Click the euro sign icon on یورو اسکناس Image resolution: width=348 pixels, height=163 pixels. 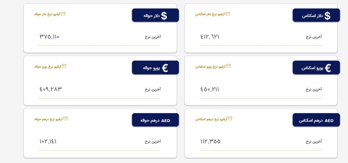tap(328, 68)
